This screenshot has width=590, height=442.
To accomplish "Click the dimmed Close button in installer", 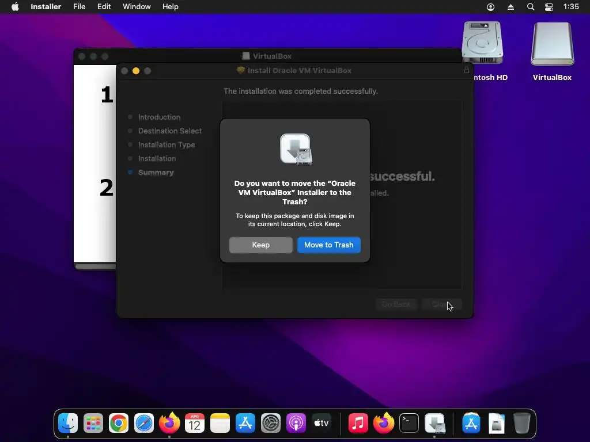I will pyautogui.click(x=441, y=304).
